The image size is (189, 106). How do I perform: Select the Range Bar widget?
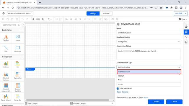coord(18,97)
